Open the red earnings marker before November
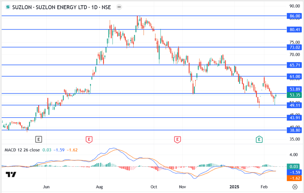Viewport: 304px width, 193px height. 178,139
